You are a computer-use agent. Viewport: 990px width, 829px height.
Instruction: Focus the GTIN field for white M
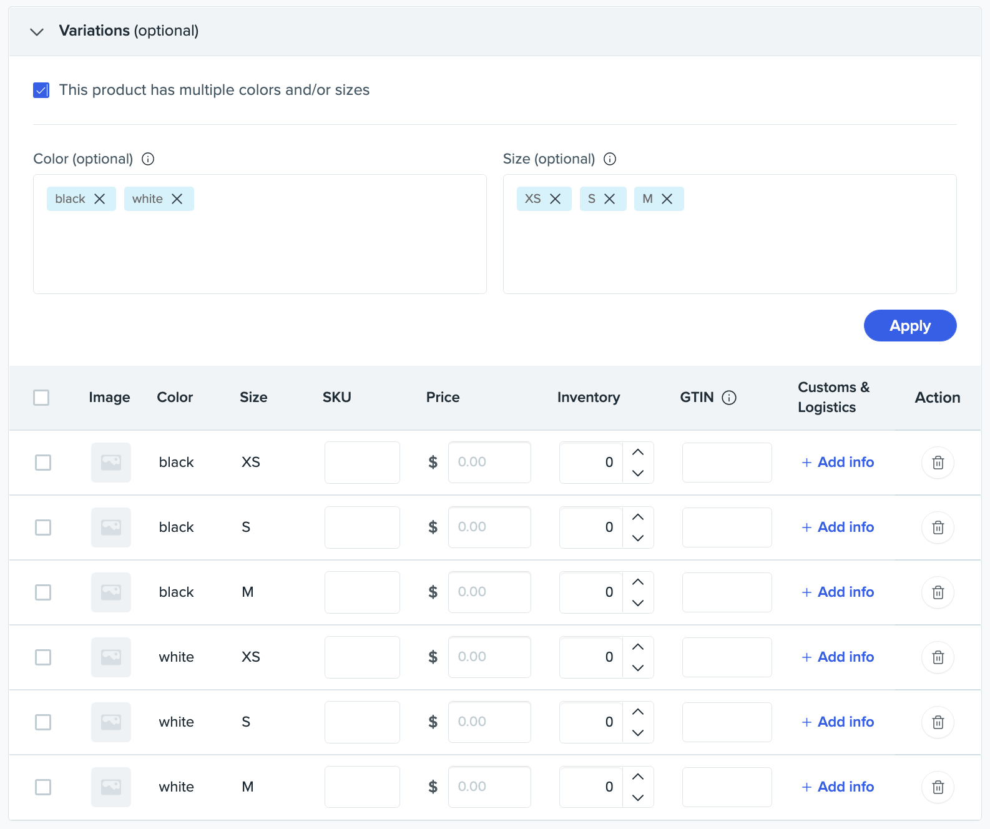click(727, 787)
